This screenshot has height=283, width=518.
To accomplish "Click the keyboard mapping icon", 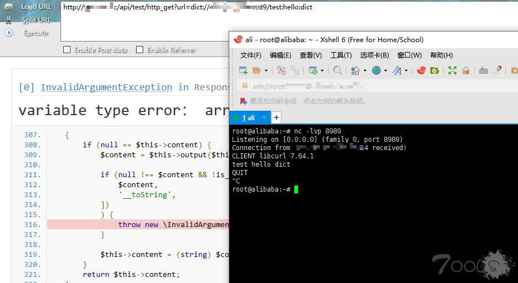I will (x=484, y=70).
